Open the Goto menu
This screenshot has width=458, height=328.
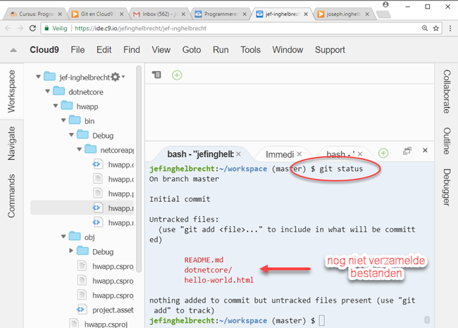192,50
